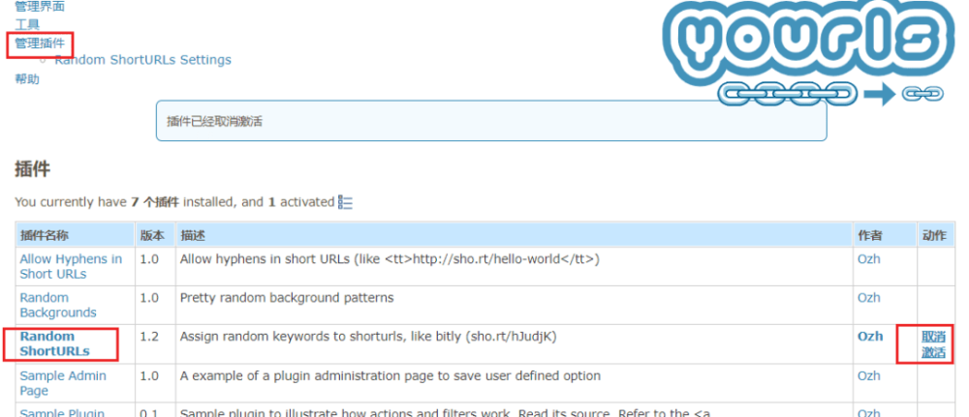
Task: Open the Random Backgrounds plugin link
Action: pyautogui.click(x=58, y=305)
